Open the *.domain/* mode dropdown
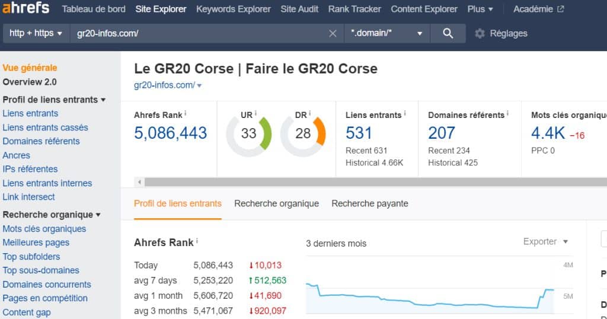607x319 pixels. pos(386,33)
